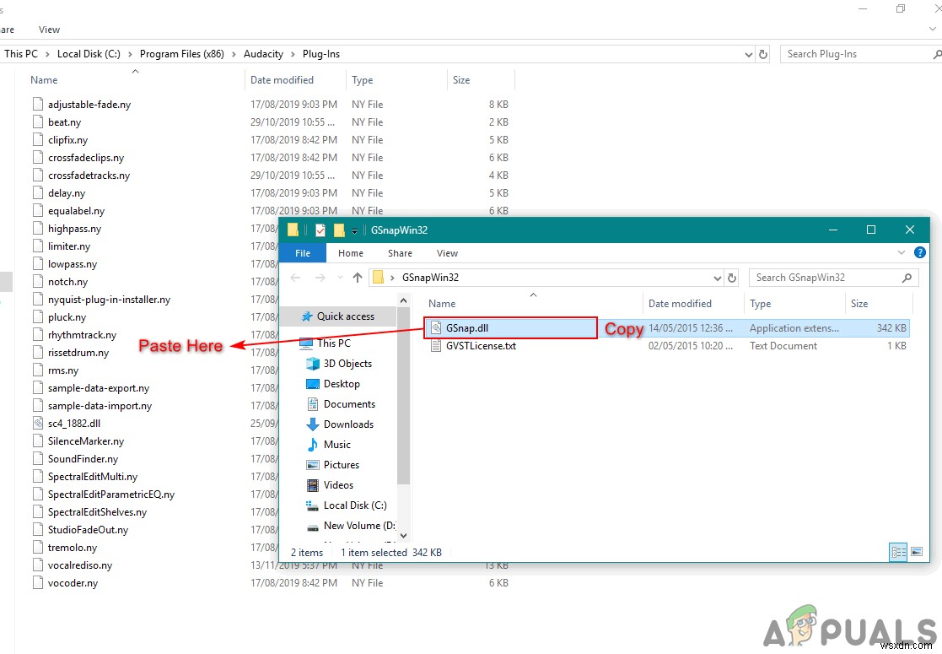This screenshot has width=942, height=654.
Task: Click the Up arrow to parent folder
Action: click(x=358, y=277)
